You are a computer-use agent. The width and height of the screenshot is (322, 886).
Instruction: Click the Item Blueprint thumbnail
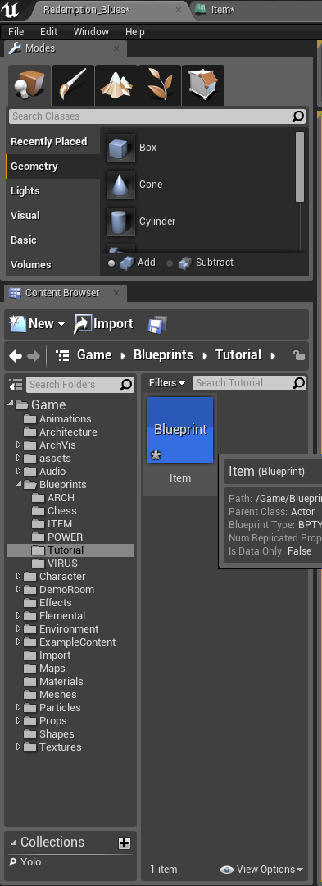coord(180,430)
